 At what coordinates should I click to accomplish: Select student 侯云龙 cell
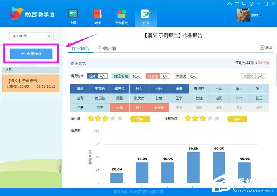[x=120, y=89]
